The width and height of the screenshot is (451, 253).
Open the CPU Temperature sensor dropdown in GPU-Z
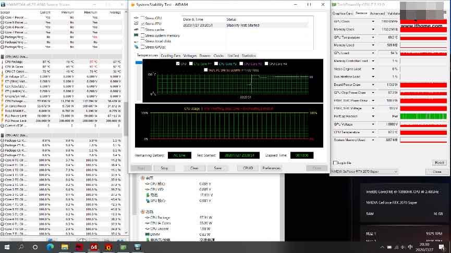click(373, 132)
